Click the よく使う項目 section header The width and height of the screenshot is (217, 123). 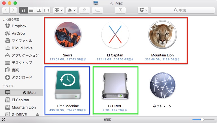[11, 19]
